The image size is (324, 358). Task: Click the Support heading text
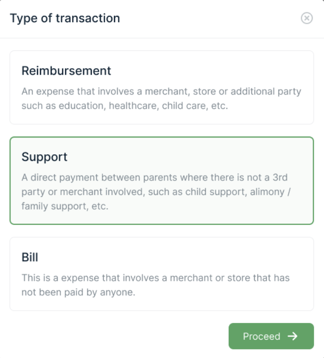point(44,157)
